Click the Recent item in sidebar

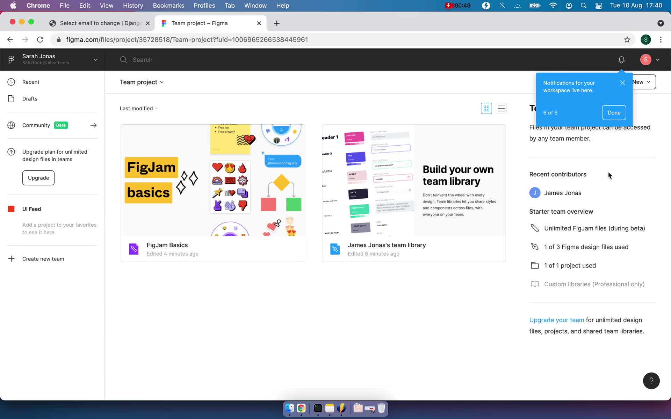click(x=31, y=82)
